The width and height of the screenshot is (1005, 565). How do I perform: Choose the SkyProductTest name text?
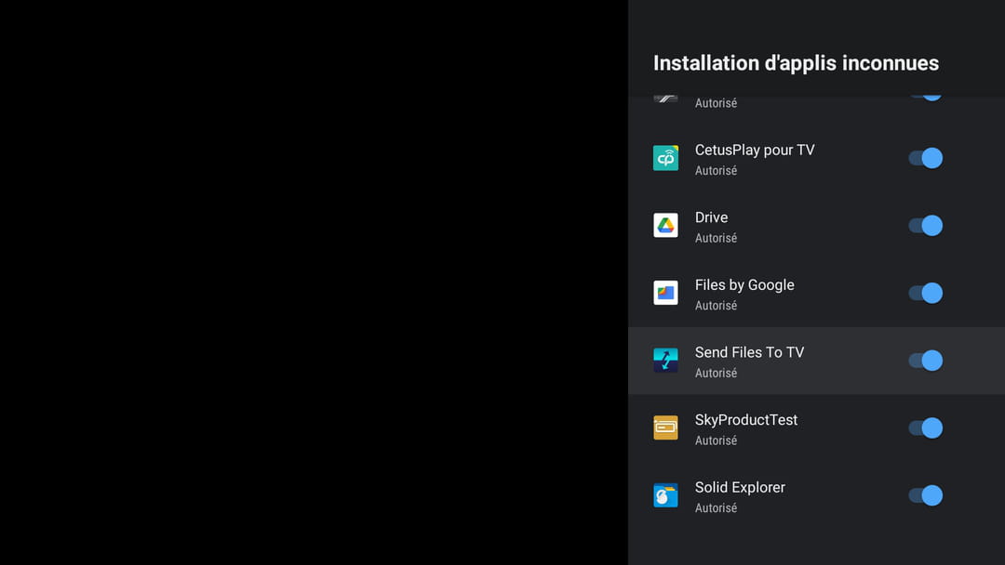(745, 420)
